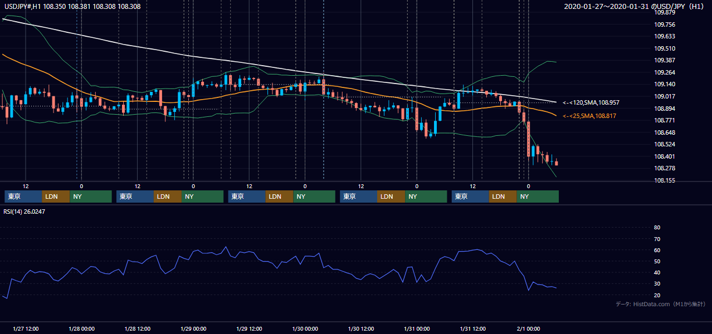This screenshot has height=334, width=712.
Task: Click RSI scale level 20
Action: point(657,295)
